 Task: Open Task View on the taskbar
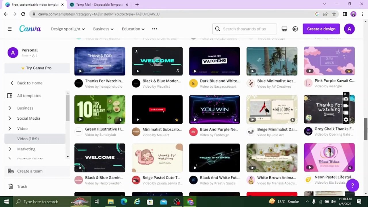coord(97,202)
